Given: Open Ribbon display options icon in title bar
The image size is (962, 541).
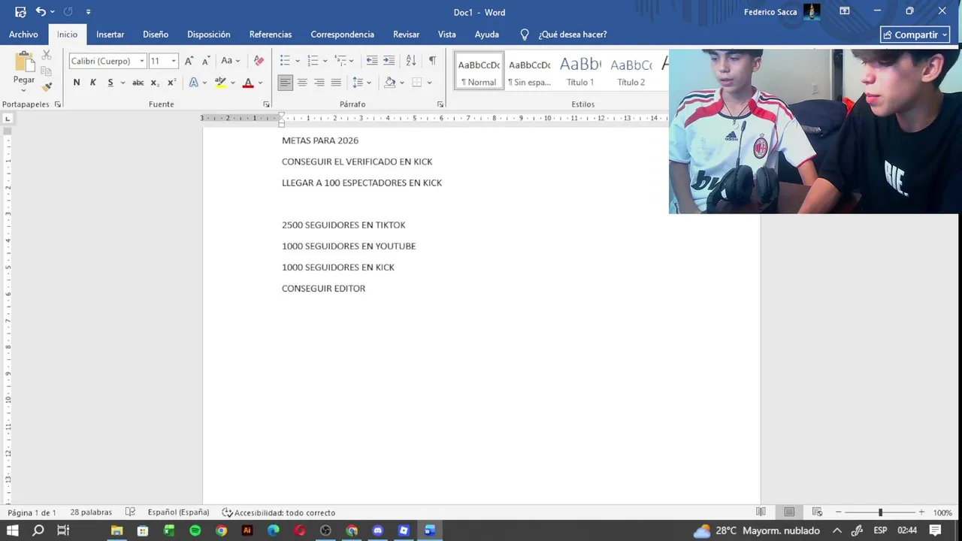Looking at the screenshot, I should coord(845,11).
